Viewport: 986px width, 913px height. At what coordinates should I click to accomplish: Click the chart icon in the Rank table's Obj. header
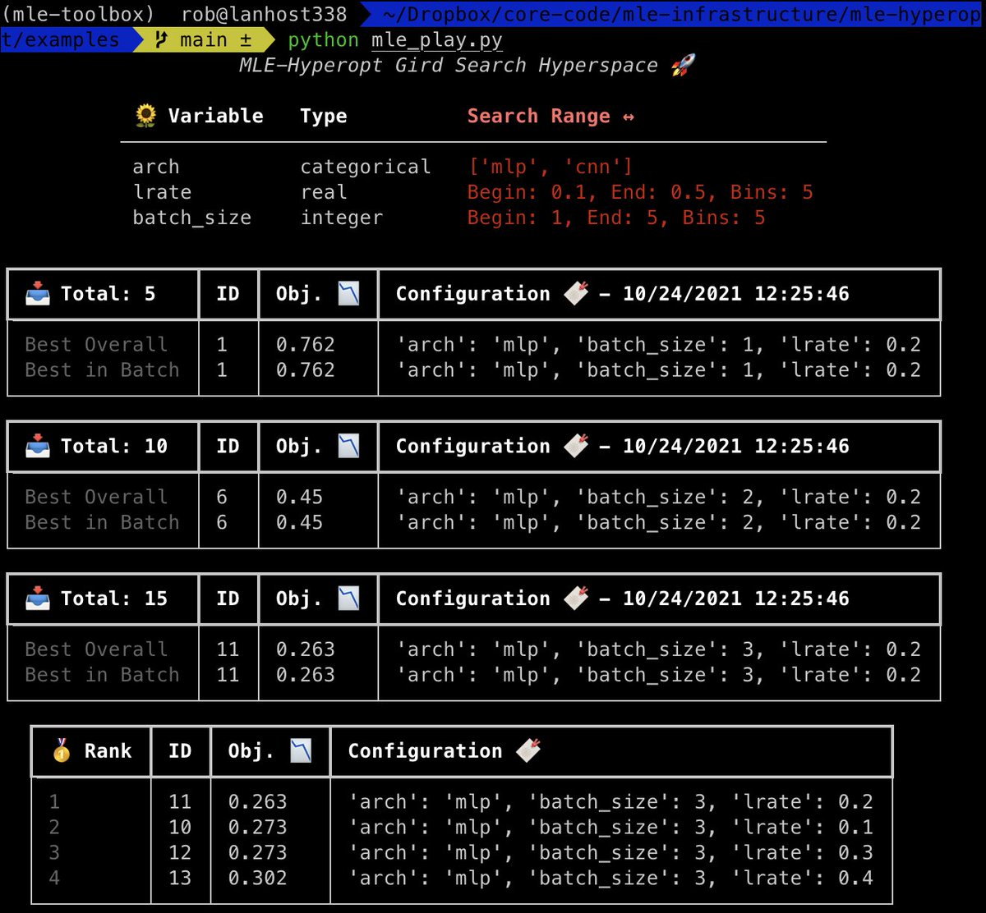[x=302, y=751]
